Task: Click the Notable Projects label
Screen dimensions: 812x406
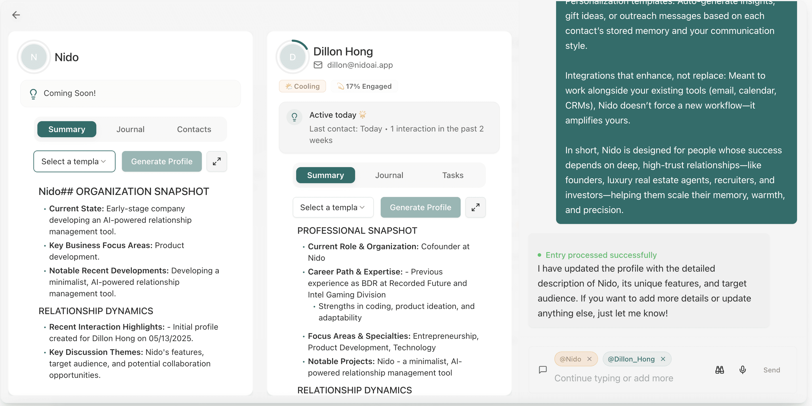Action: pos(341,361)
